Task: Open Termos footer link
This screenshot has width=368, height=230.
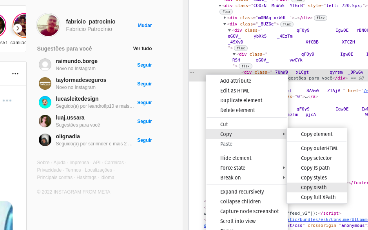Action: 73,170
